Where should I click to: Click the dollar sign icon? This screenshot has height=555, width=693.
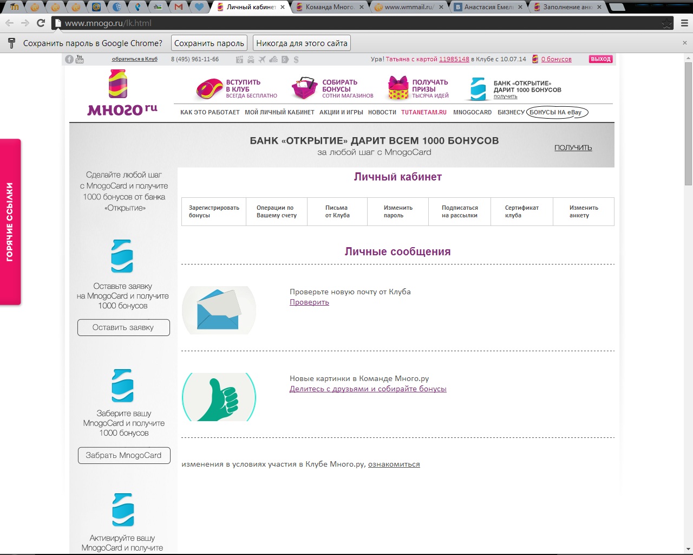296,59
